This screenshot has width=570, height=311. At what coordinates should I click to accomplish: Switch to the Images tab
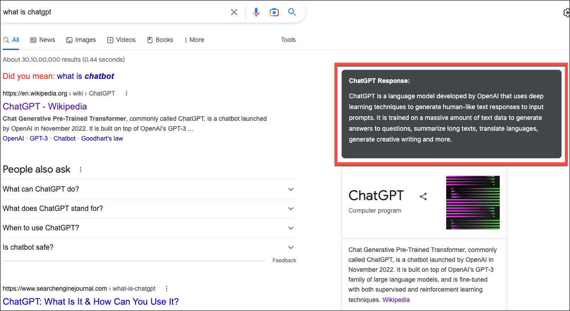click(81, 40)
